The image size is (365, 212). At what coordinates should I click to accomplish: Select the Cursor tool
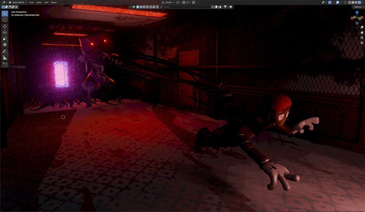5,19
